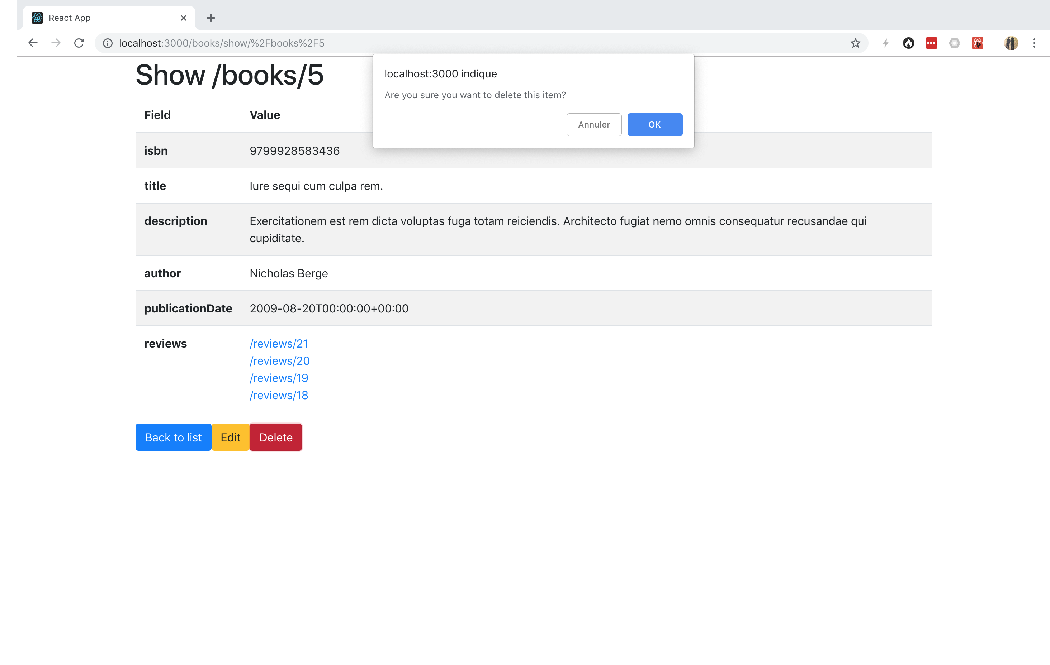This screenshot has width=1050, height=665.
Task: Open Chrome three-dot menu
Action: 1034,43
